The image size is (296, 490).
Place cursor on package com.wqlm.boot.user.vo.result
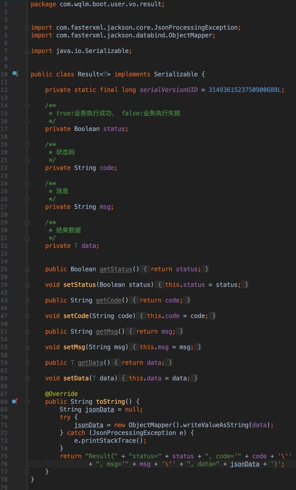click(x=98, y=4)
